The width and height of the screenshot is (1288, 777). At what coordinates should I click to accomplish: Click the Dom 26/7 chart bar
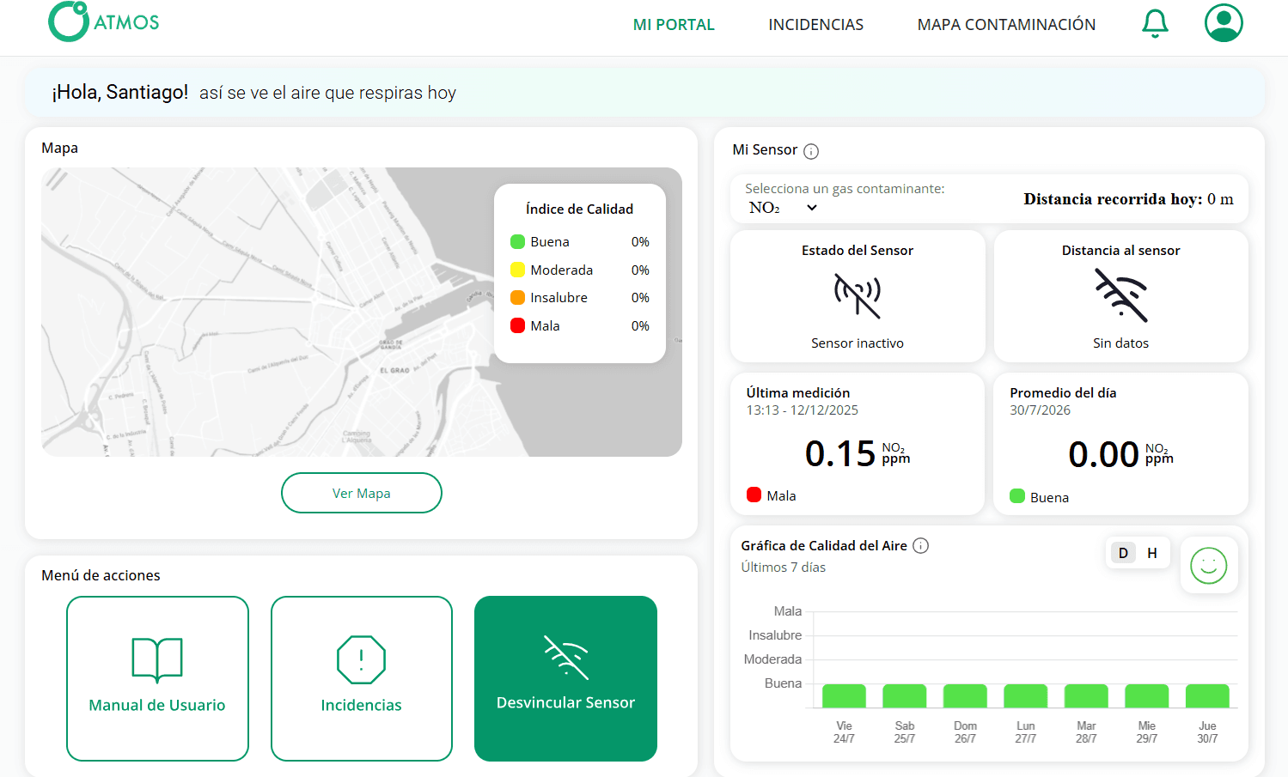965,695
